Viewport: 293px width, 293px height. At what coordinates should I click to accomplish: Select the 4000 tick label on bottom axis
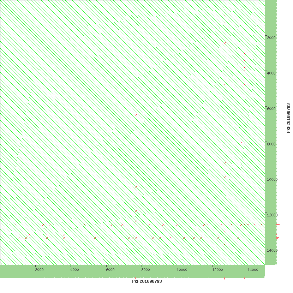(74, 270)
